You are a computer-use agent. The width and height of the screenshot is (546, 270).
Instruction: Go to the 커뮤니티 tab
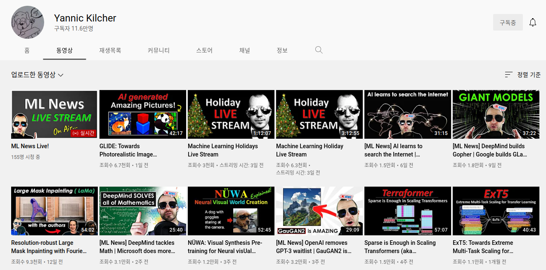coord(159,50)
